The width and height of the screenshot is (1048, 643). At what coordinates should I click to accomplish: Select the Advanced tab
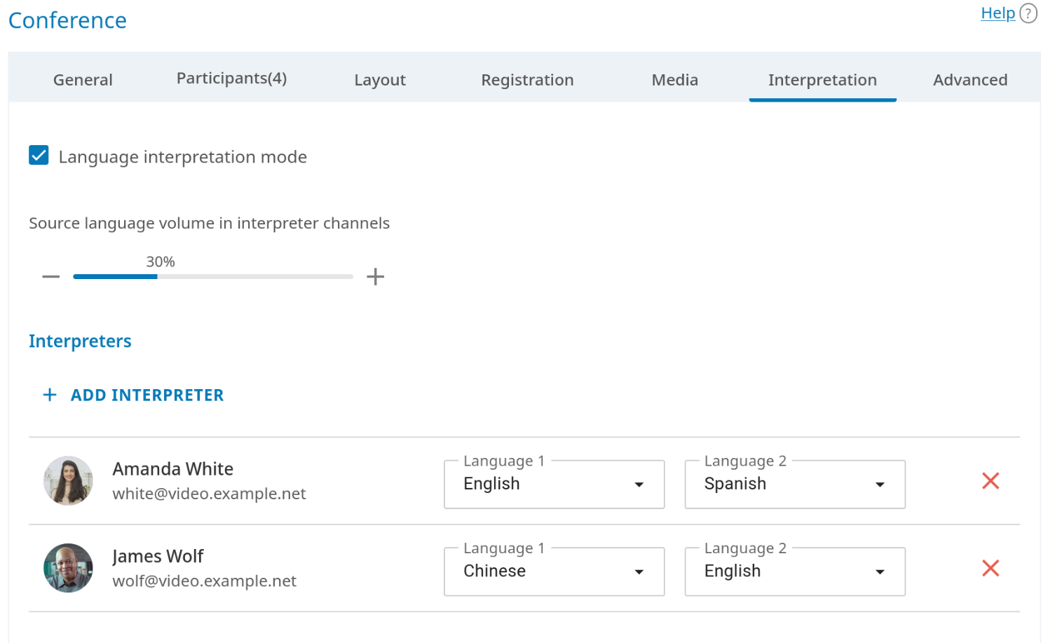969,80
